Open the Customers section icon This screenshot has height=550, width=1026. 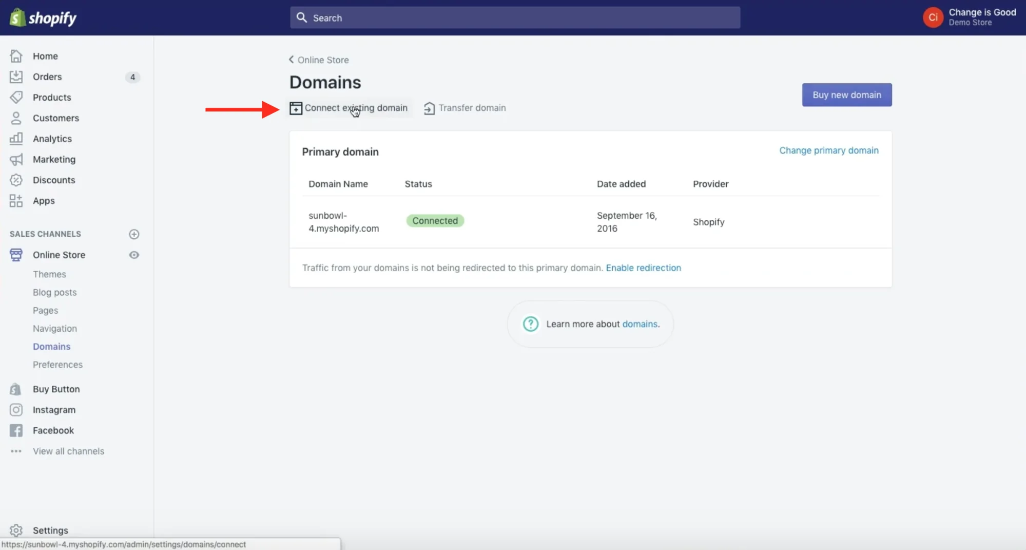coord(16,118)
